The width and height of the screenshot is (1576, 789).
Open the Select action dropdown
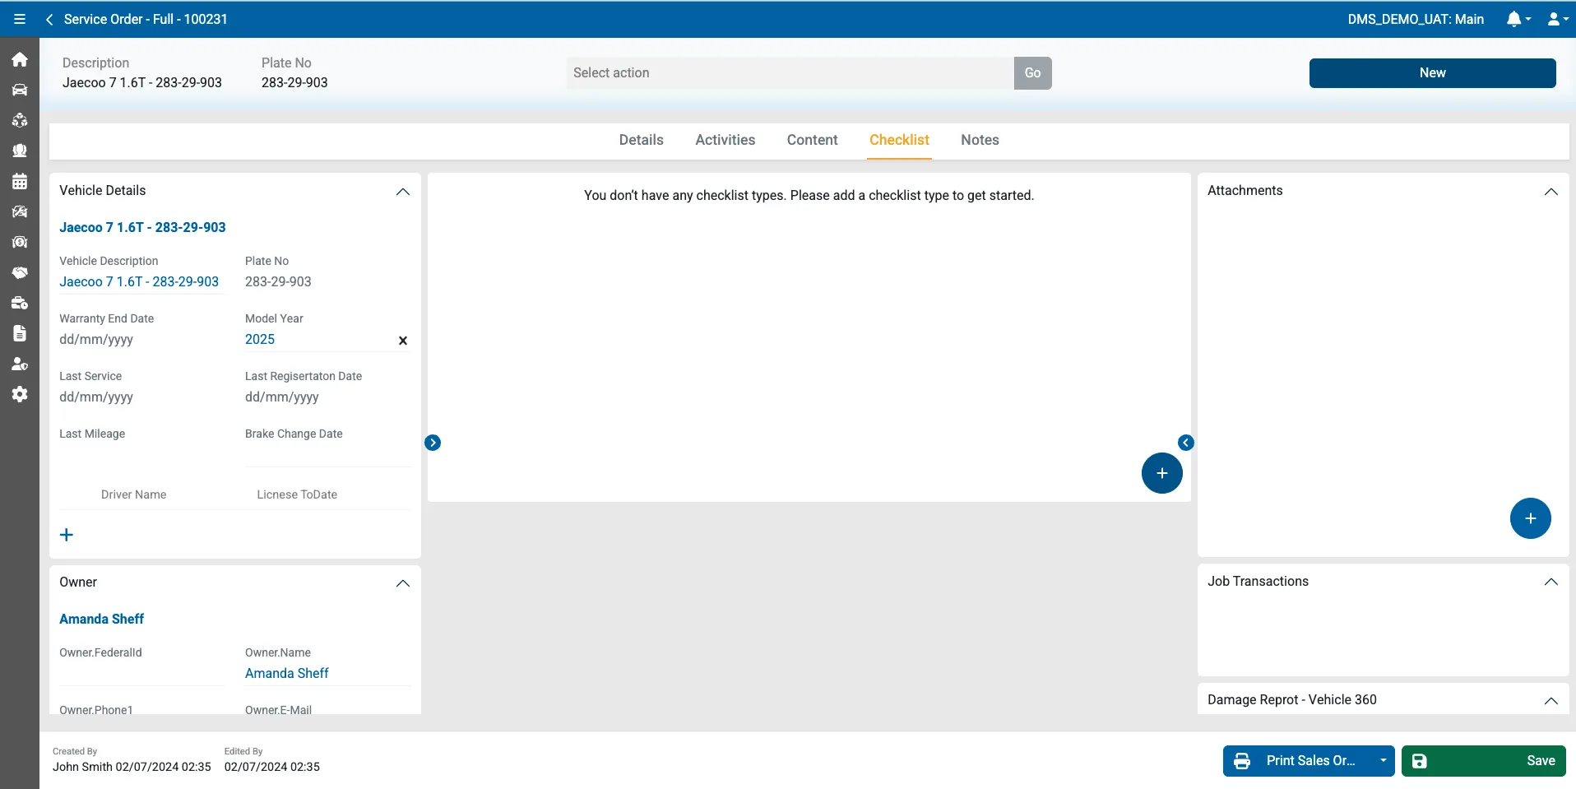coord(790,73)
